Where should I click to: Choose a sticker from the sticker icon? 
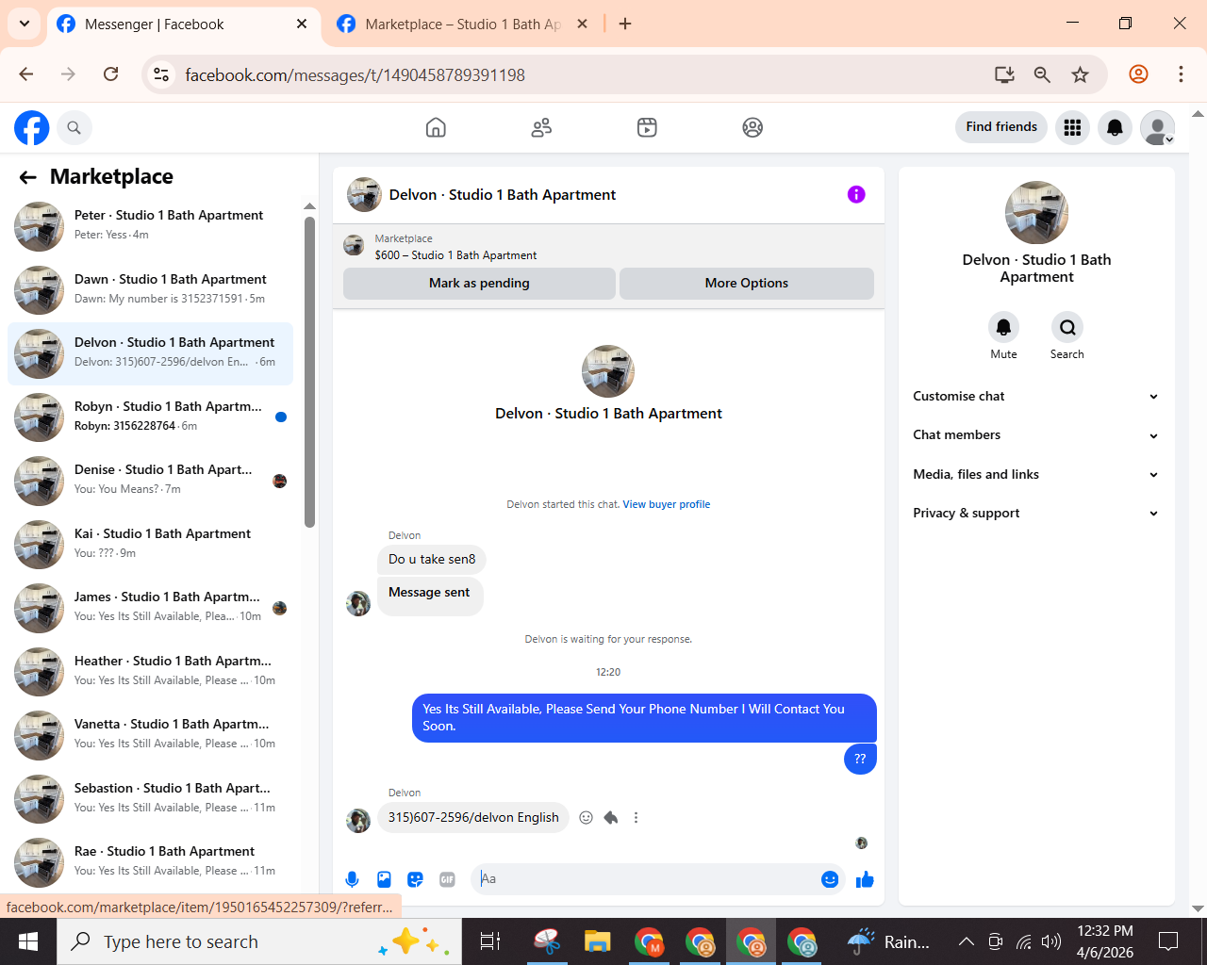coord(415,879)
